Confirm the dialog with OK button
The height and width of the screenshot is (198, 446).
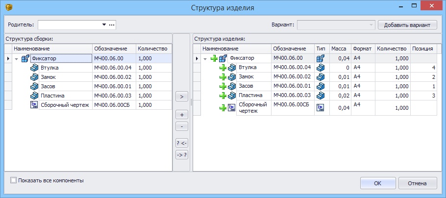tap(377, 183)
